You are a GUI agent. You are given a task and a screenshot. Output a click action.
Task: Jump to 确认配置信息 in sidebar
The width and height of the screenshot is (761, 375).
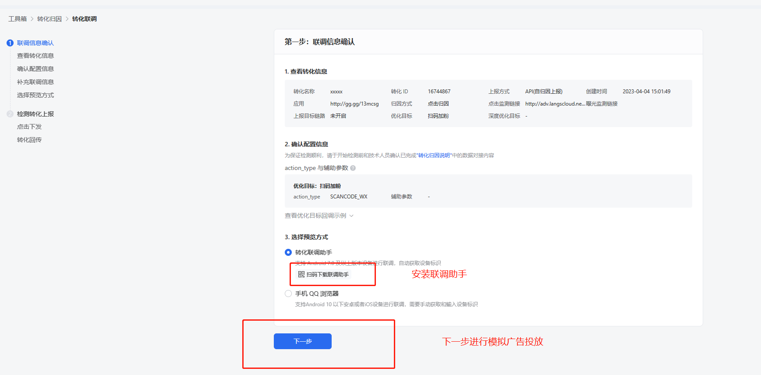[x=35, y=69]
